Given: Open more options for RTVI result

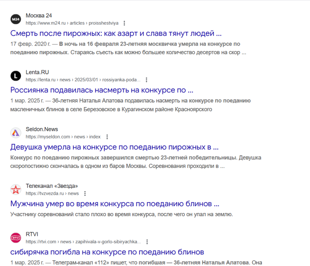Looking at the screenshot, I should point(147,242).
